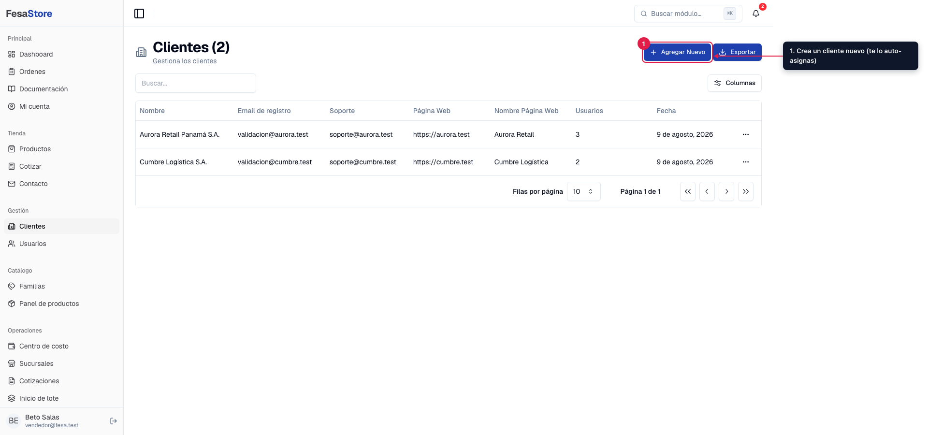
Task: Open Usuarios in the sidebar
Action: click(x=61, y=244)
